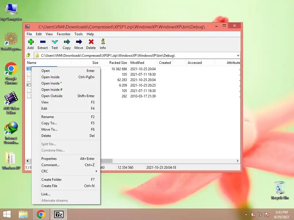Select View (F3) context menu entry
The width and height of the screenshot is (294, 220).
coord(66,102)
